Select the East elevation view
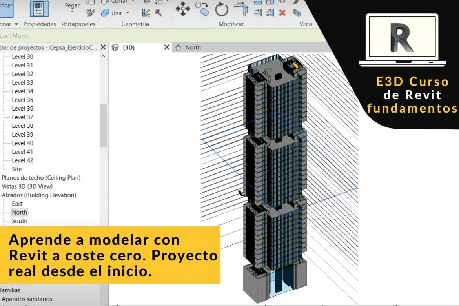Screen dimensions: 459x306 click(x=17, y=204)
